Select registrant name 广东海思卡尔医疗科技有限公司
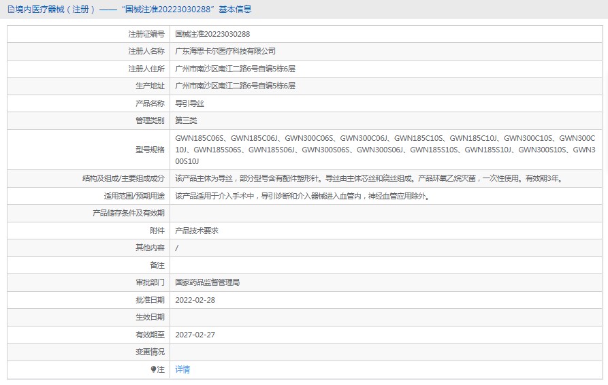The image size is (608, 385). click(225, 51)
